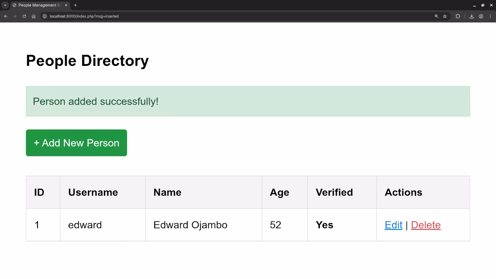Click the zoom magnifier icon in the address bar

coord(436,16)
